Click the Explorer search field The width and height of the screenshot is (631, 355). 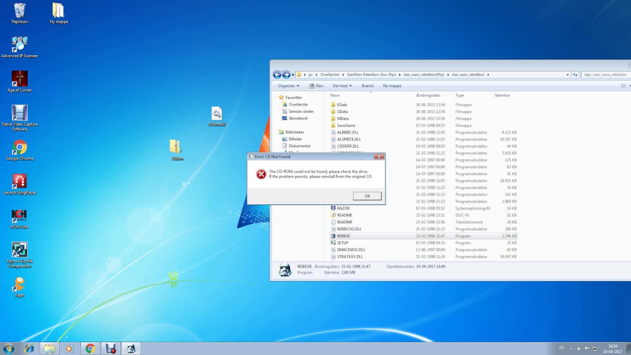(606, 75)
